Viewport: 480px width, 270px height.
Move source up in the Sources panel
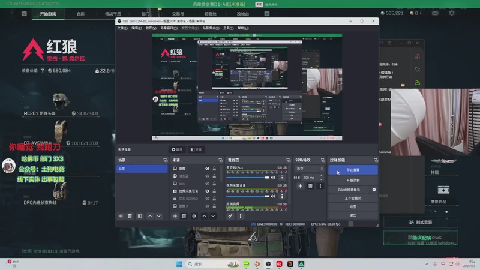(x=204, y=216)
